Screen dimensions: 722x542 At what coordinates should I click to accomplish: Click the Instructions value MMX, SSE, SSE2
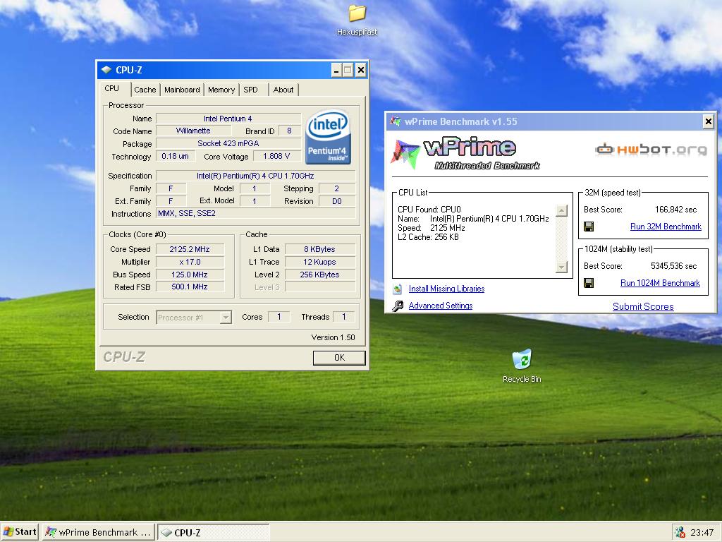coord(255,213)
